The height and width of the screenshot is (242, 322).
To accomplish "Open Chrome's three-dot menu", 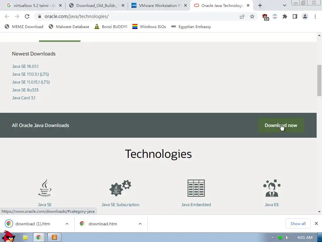I will (x=315, y=16).
